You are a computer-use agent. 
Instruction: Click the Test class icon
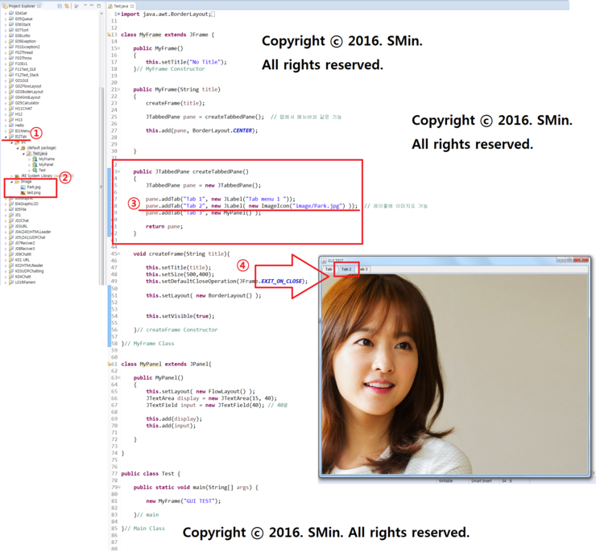[35, 171]
